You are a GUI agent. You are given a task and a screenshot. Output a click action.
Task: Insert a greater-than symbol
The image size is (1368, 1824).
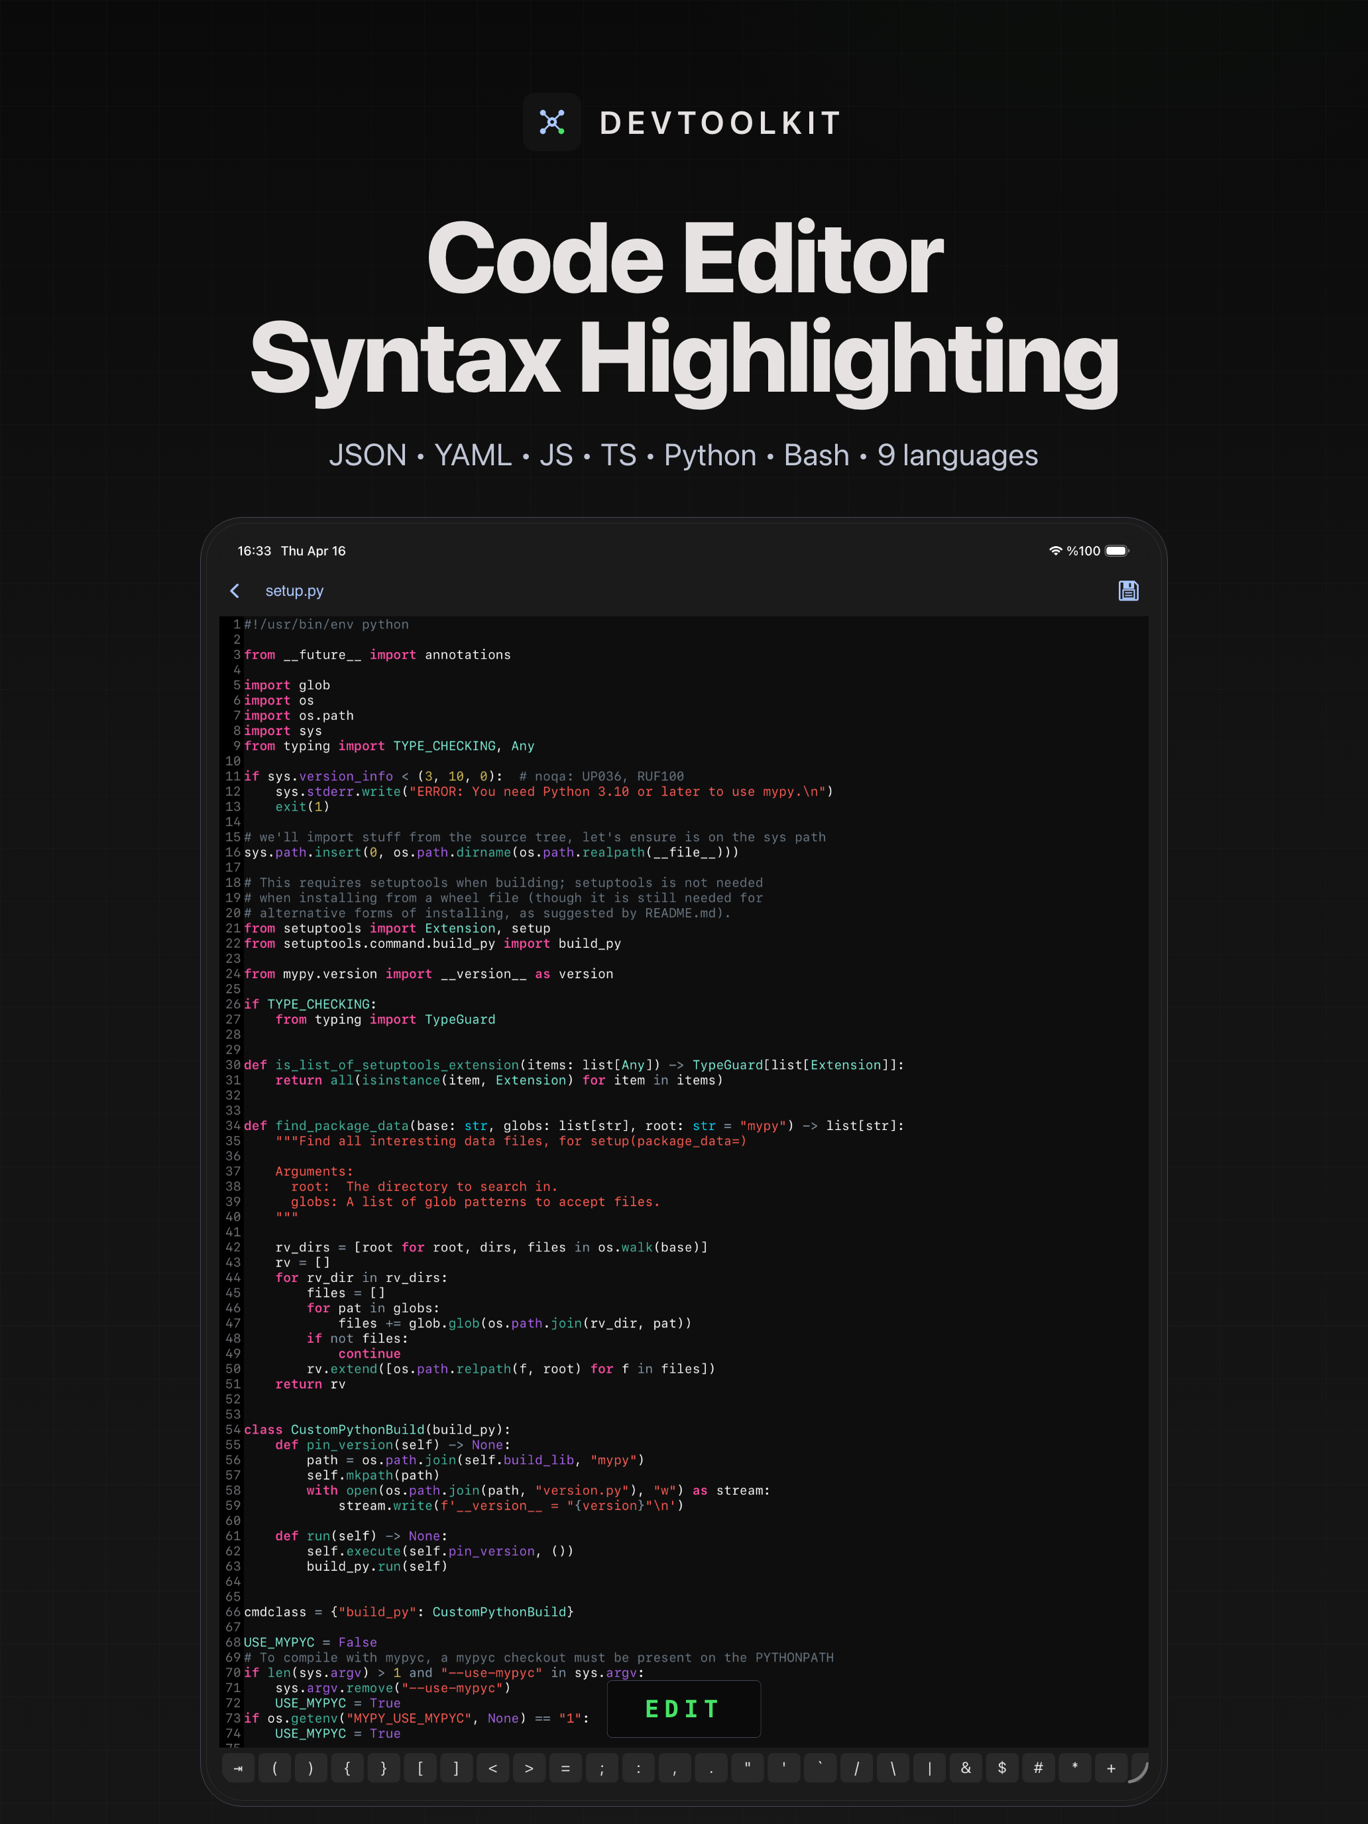(x=528, y=1768)
